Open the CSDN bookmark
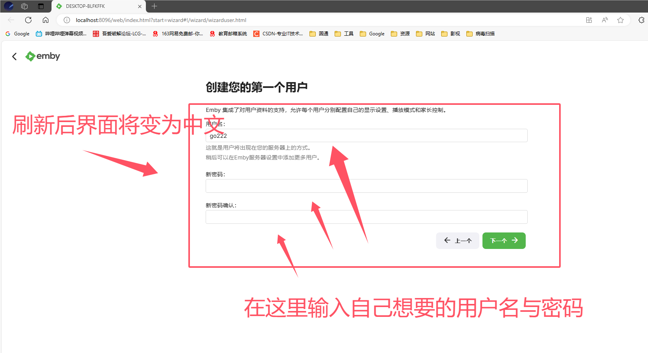The image size is (648, 353). coord(278,34)
